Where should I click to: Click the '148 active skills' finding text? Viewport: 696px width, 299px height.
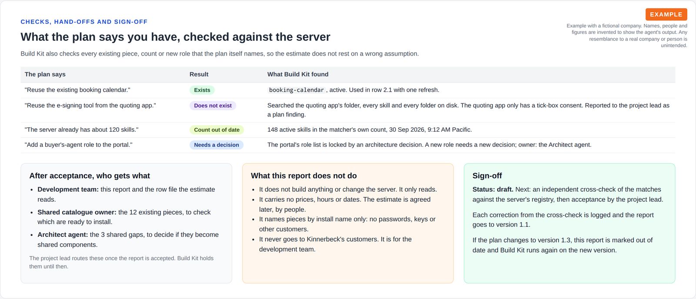(x=369, y=130)
